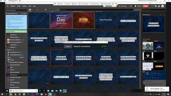This screenshot has height=96, width=171.
Task: Select the Offering slide thumbnail
Action: (84, 20)
